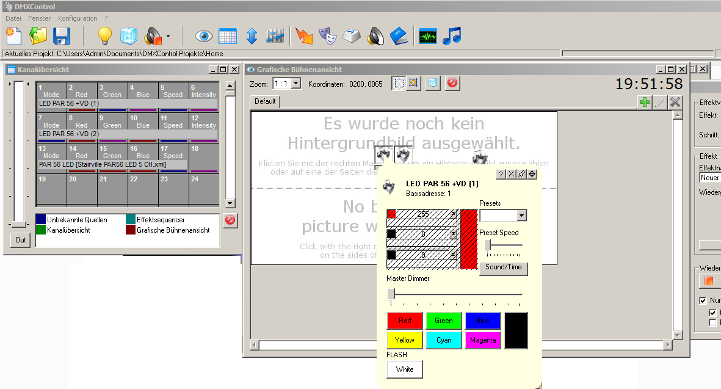This screenshot has width=721, height=389.
Task: Click the blue floppy disk save icon
Action: (61, 36)
